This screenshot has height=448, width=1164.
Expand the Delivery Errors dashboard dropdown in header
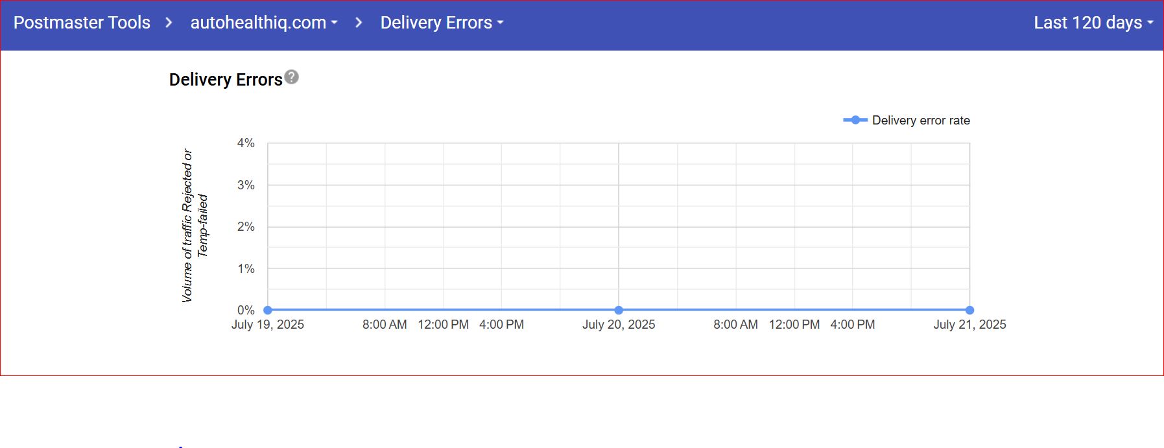point(441,23)
